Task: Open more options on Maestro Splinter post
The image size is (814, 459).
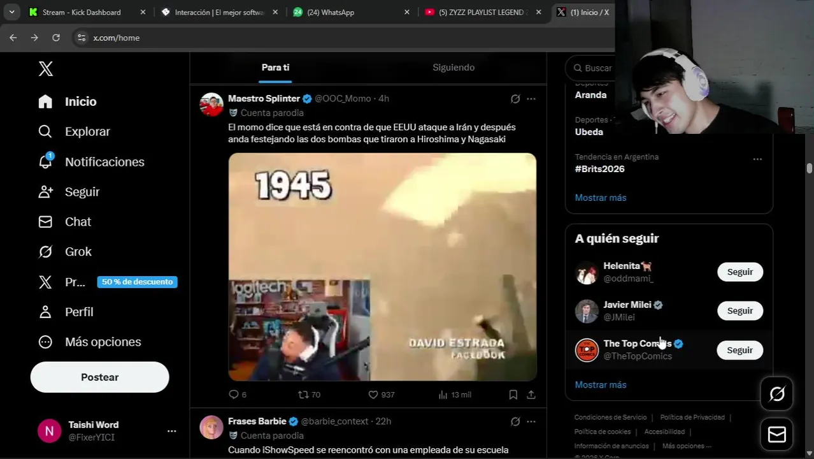Action: 531,99
